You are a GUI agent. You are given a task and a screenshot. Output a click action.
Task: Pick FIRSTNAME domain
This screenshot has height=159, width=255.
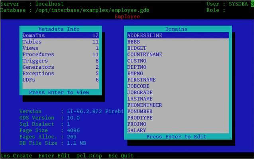[x=178, y=79]
